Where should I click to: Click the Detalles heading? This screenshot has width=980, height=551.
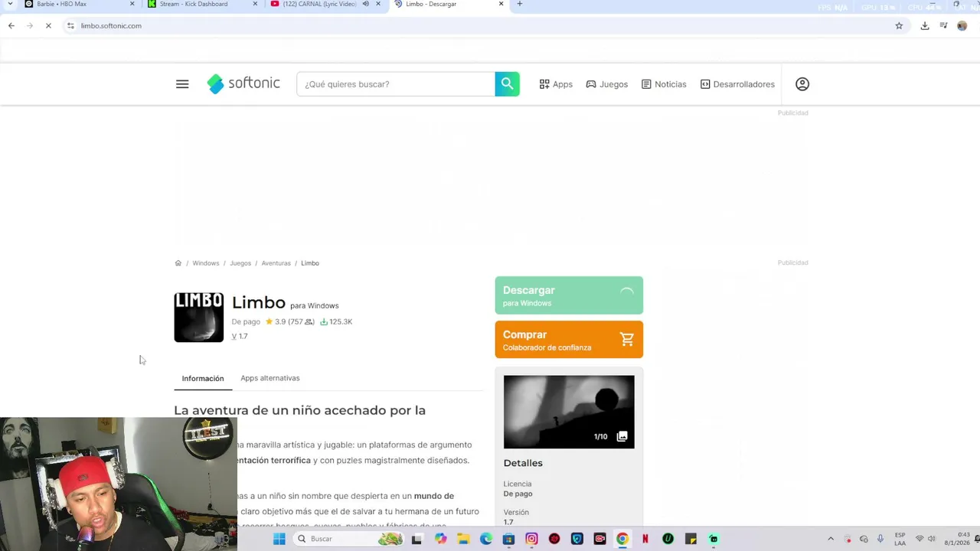(523, 463)
